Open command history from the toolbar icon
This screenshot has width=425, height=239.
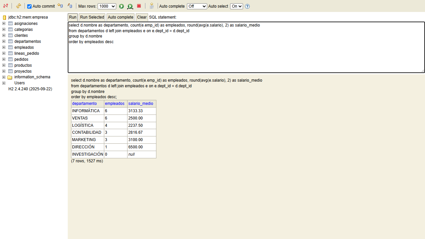point(152,6)
